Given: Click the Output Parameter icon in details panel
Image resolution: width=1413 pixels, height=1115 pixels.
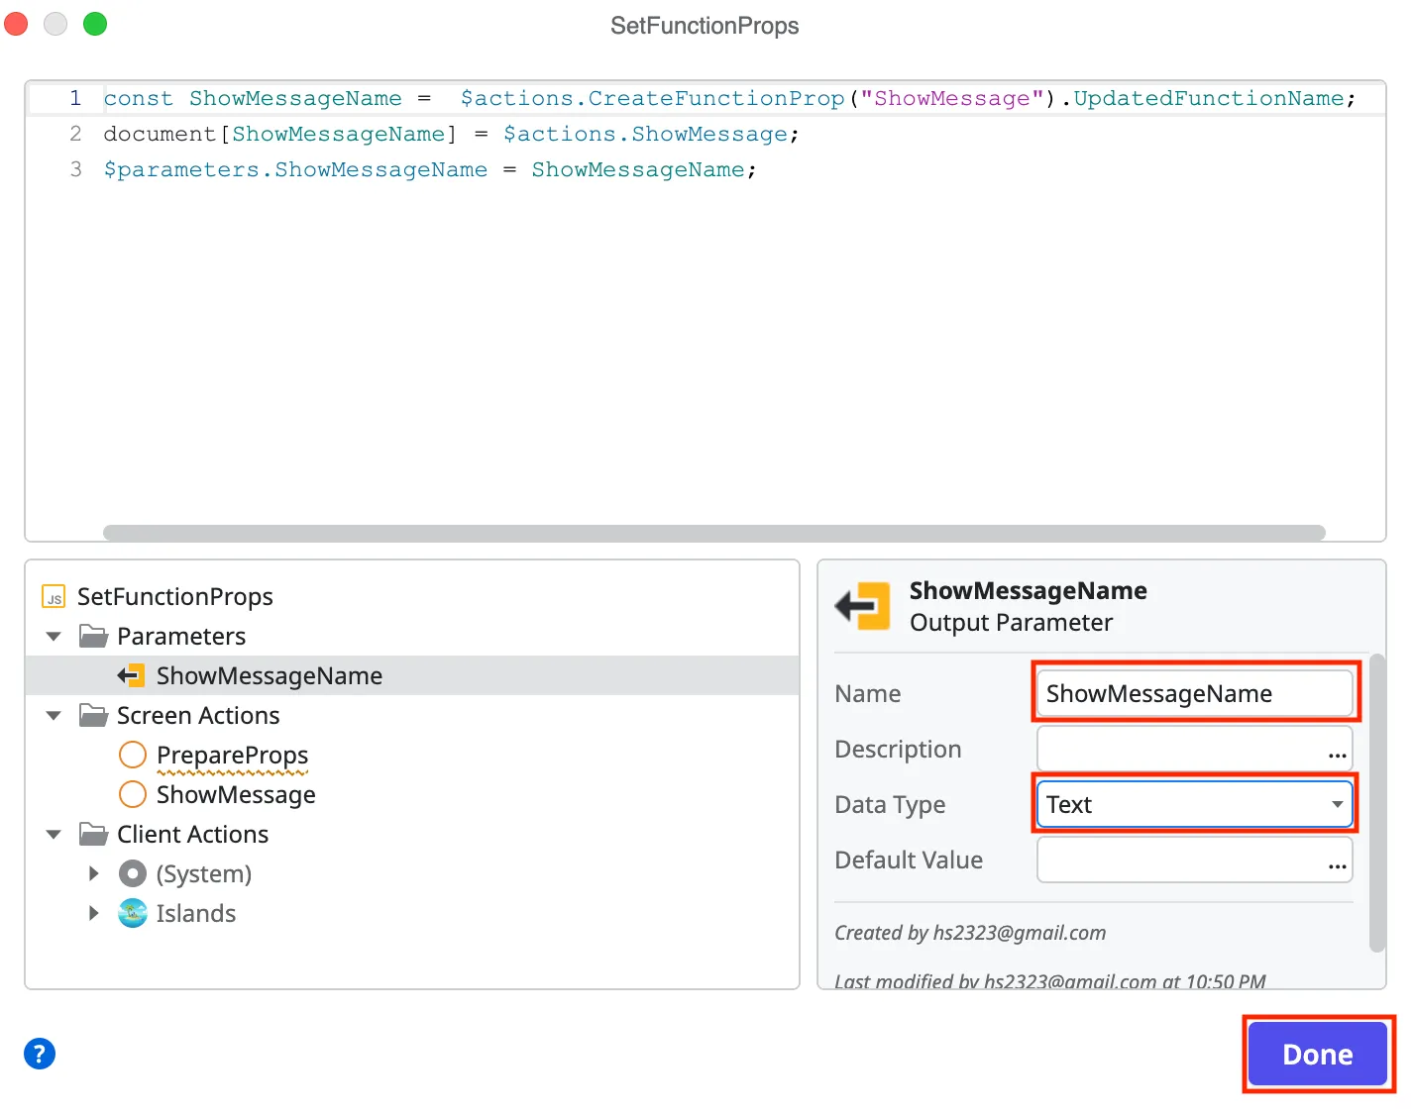Looking at the screenshot, I should (862, 606).
